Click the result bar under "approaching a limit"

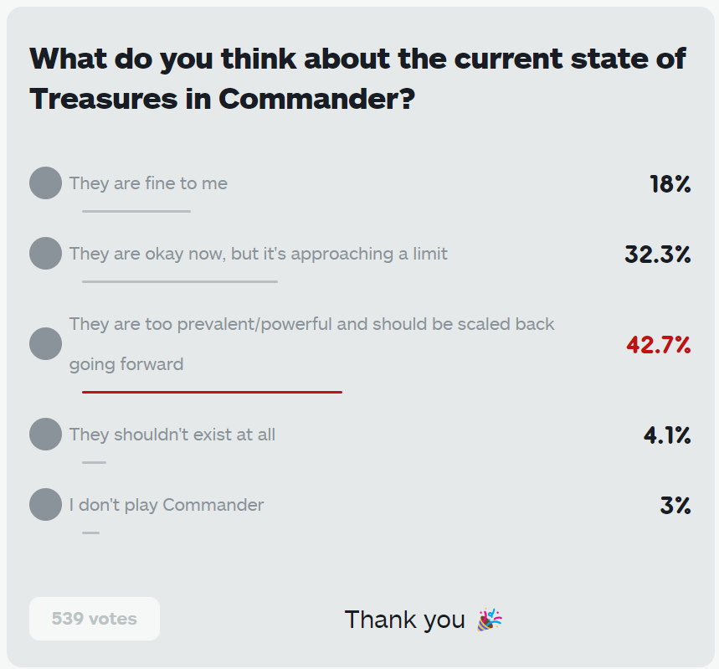(179, 281)
